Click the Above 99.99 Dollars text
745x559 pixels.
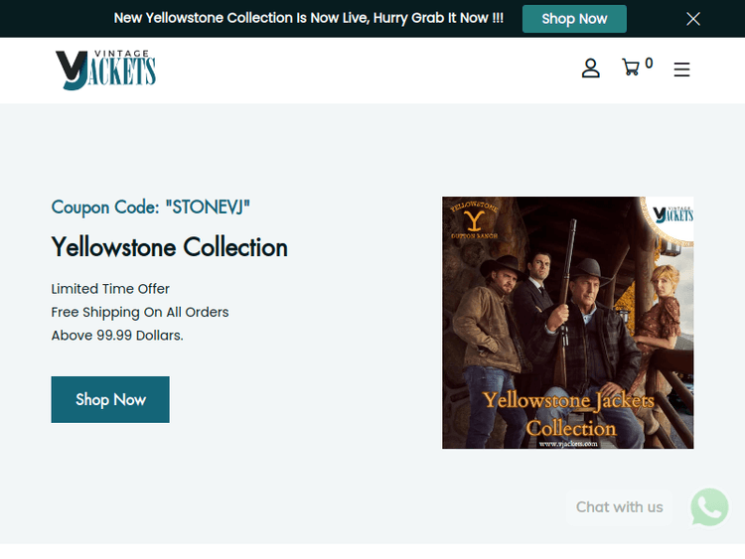(x=117, y=336)
